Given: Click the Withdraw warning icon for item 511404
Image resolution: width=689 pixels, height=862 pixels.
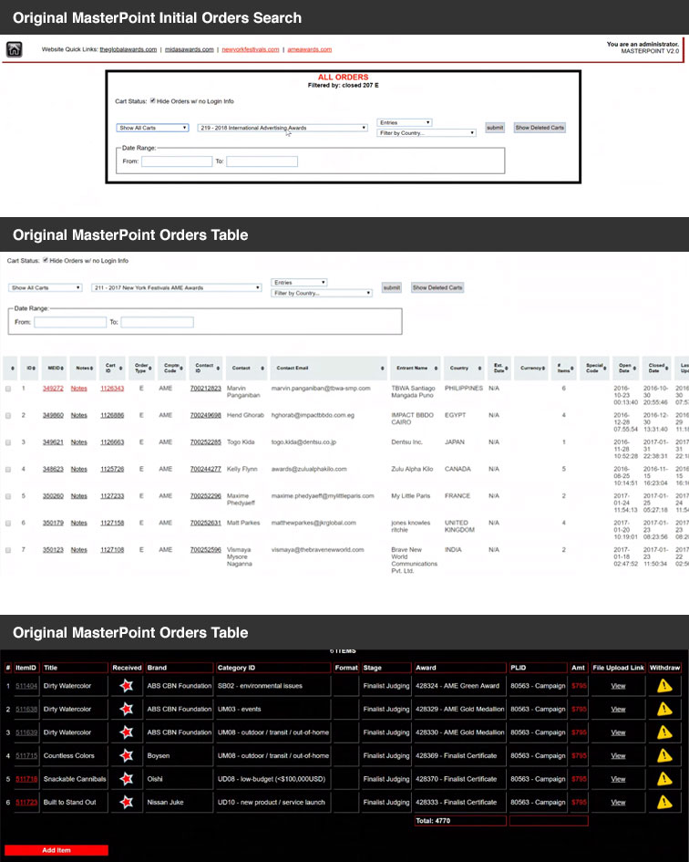Looking at the screenshot, I should coord(664,686).
